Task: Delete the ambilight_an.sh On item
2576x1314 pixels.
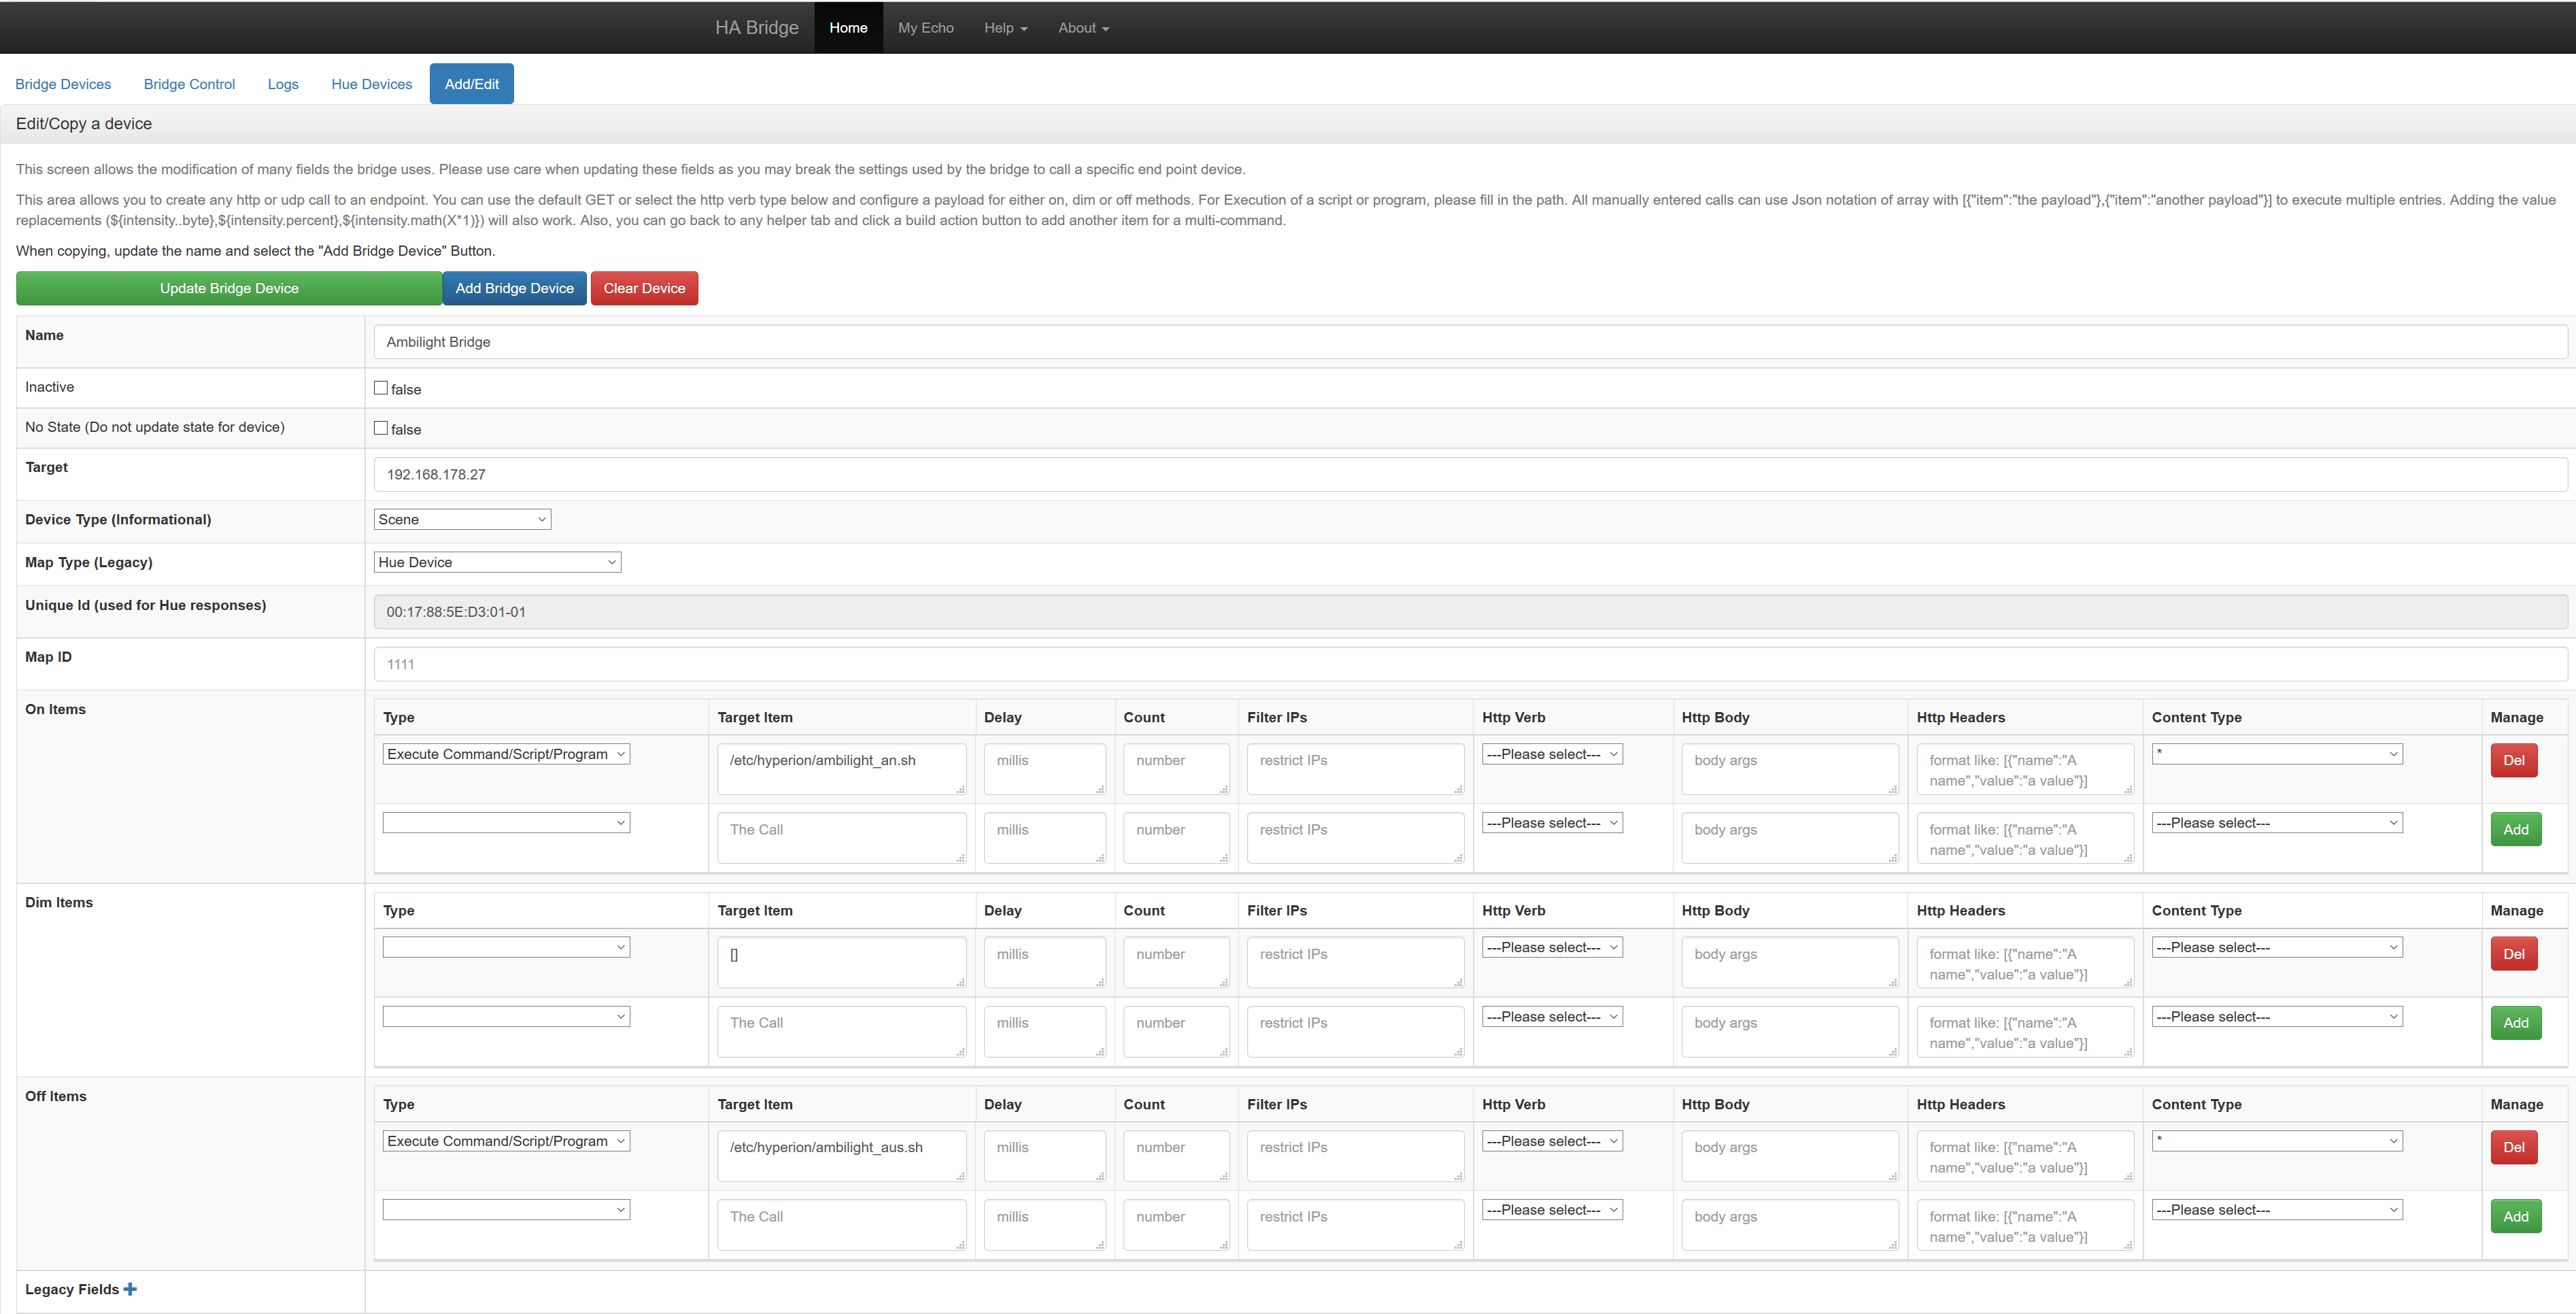Action: 2513,760
